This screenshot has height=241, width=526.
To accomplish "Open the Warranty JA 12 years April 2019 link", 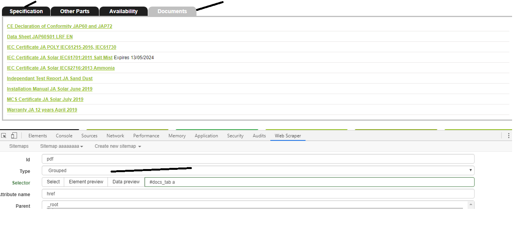I will (x=42, y=110).
